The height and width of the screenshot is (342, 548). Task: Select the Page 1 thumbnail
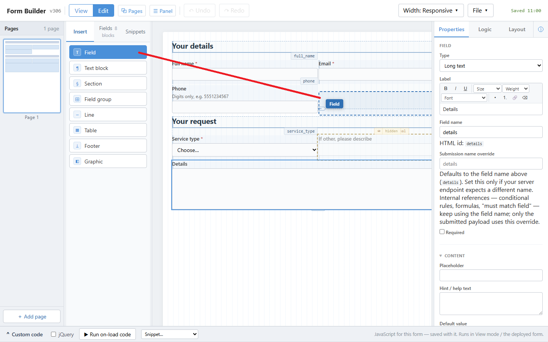click(x=32, y=76)
